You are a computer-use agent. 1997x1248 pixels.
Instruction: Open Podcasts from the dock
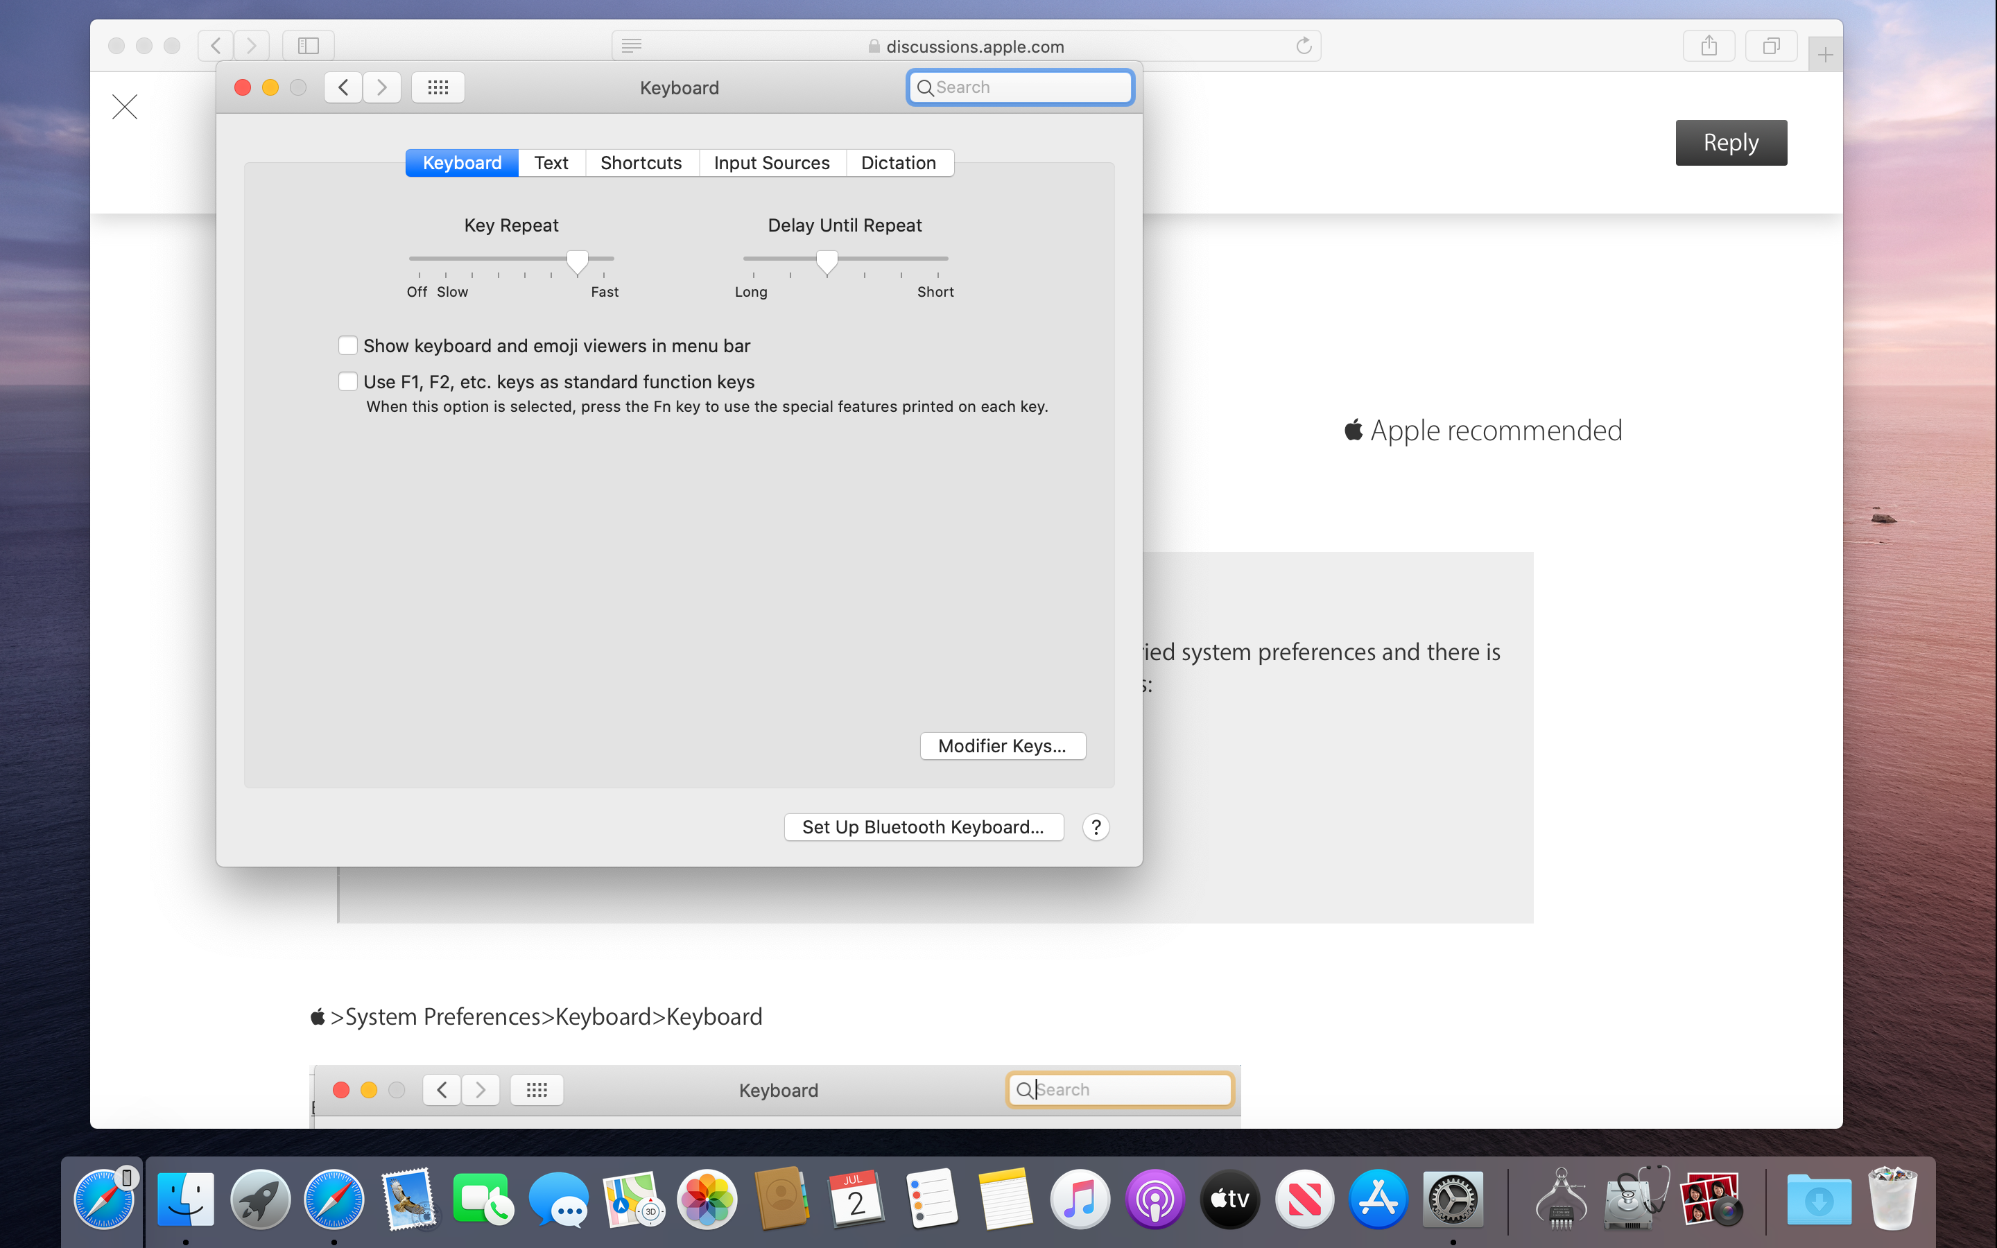[x=1155, y=1199]
